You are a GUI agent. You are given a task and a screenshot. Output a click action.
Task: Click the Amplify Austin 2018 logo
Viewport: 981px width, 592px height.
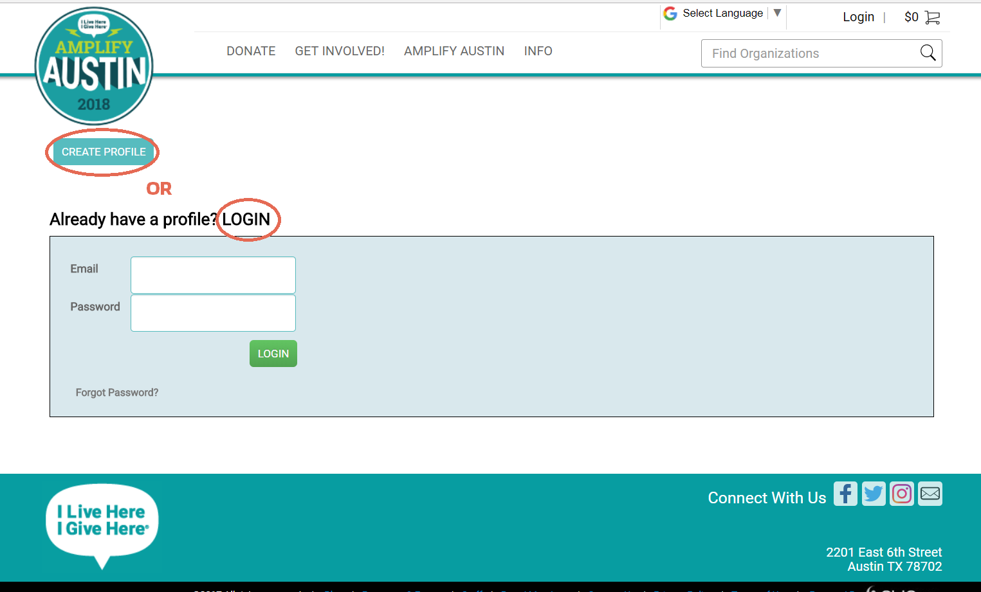[x=94, y=67]
